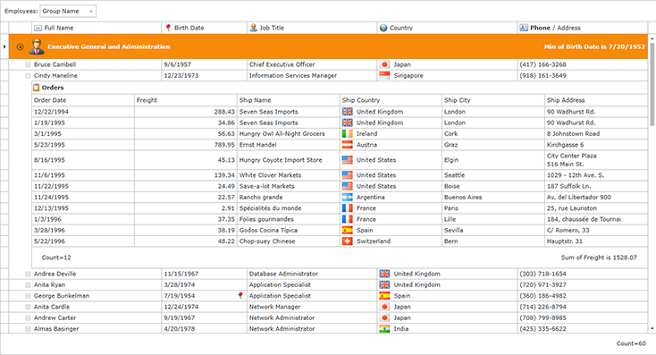Expand the George Bunkelman row
The image size is (656, 355).
click(x=28, y=296)
